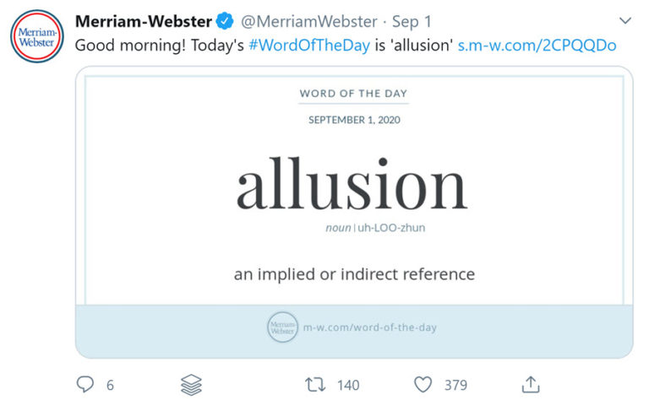
Task: Like the tweet with heart icon
Action: click(x=423, y=385)
